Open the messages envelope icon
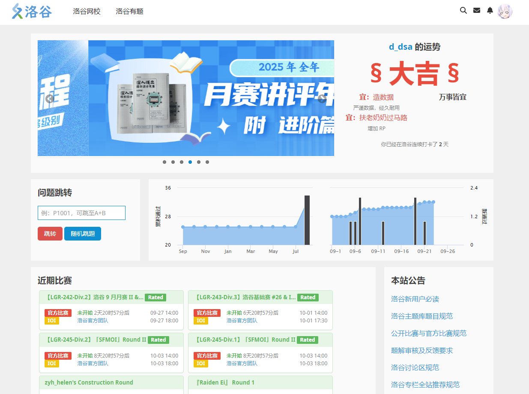The image size is (529, 394). click(477, 11)
